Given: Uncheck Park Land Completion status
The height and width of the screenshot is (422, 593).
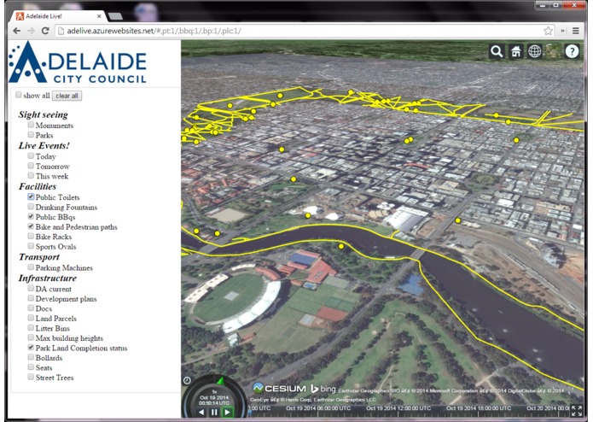Looking at the screenshot, I should click(31, 347).
